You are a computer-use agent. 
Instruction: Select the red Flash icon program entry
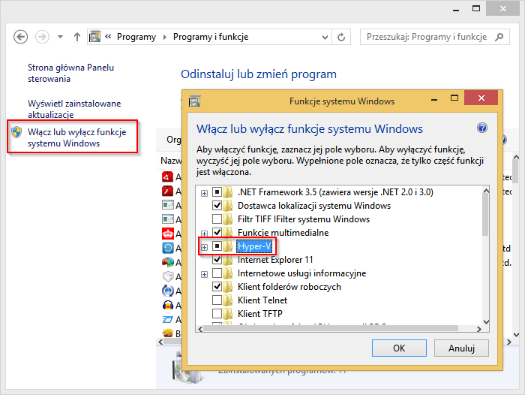(167, 191)
